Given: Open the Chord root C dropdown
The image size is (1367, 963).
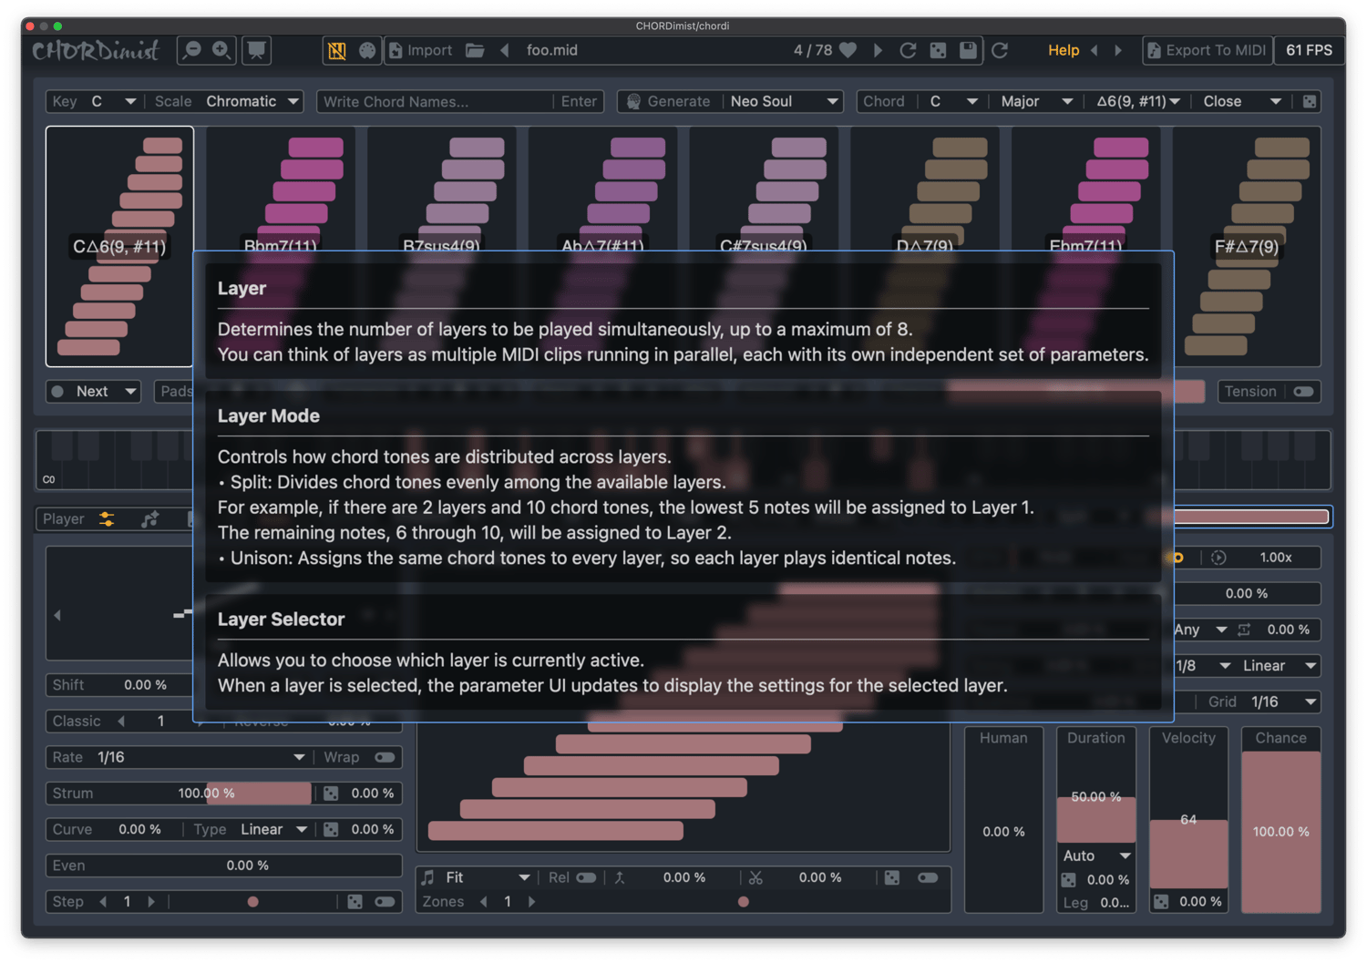Looking at the screenshot, I should click(x=952, y=101).
